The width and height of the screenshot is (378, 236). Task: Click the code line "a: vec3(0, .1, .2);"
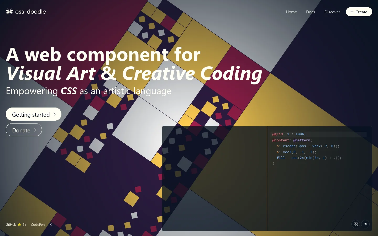click(x=296, y=152)
